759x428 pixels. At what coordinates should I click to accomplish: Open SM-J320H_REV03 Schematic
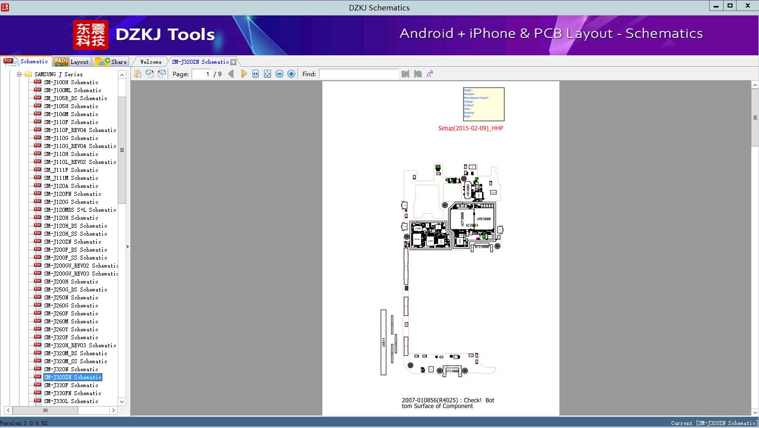80,345
